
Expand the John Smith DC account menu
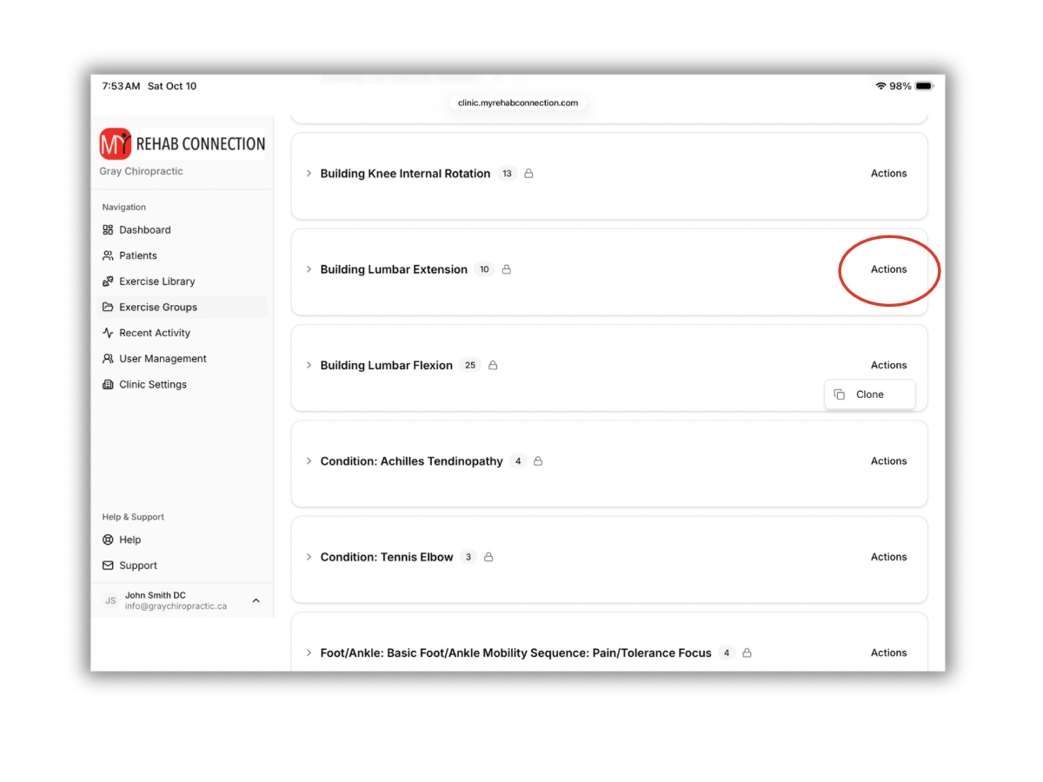[256, 600]
